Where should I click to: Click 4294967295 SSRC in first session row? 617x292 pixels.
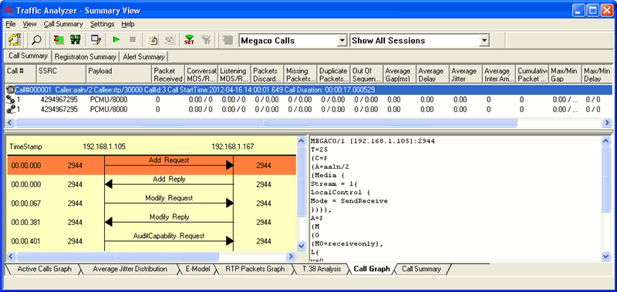(x=59, y=100)
